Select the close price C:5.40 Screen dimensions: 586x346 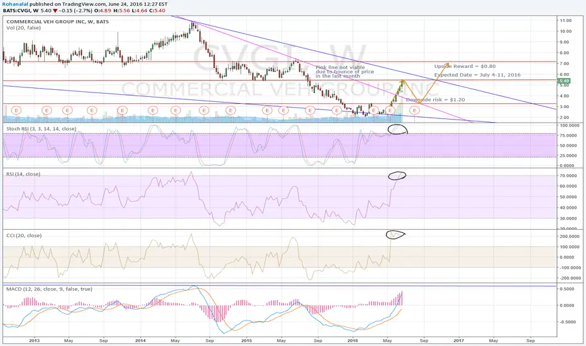coord(157,11)
